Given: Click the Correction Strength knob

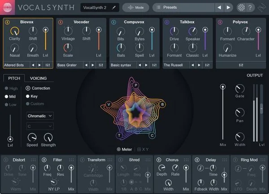Looking at the screenshot, I should pyautogui.click(x=48, y=138).
